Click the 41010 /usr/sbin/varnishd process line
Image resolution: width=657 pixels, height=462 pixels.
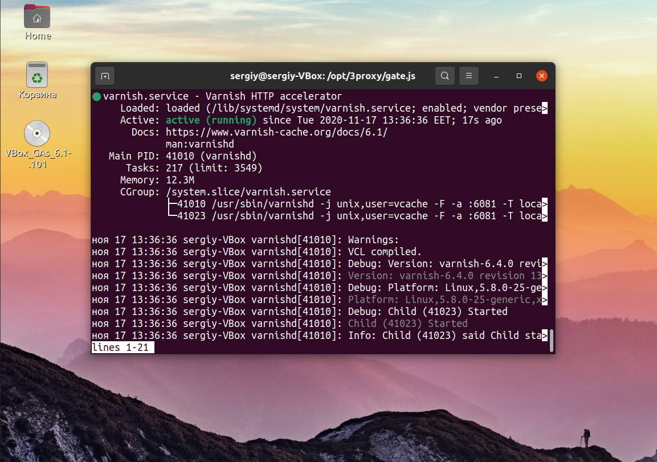[x=357, y=204]
